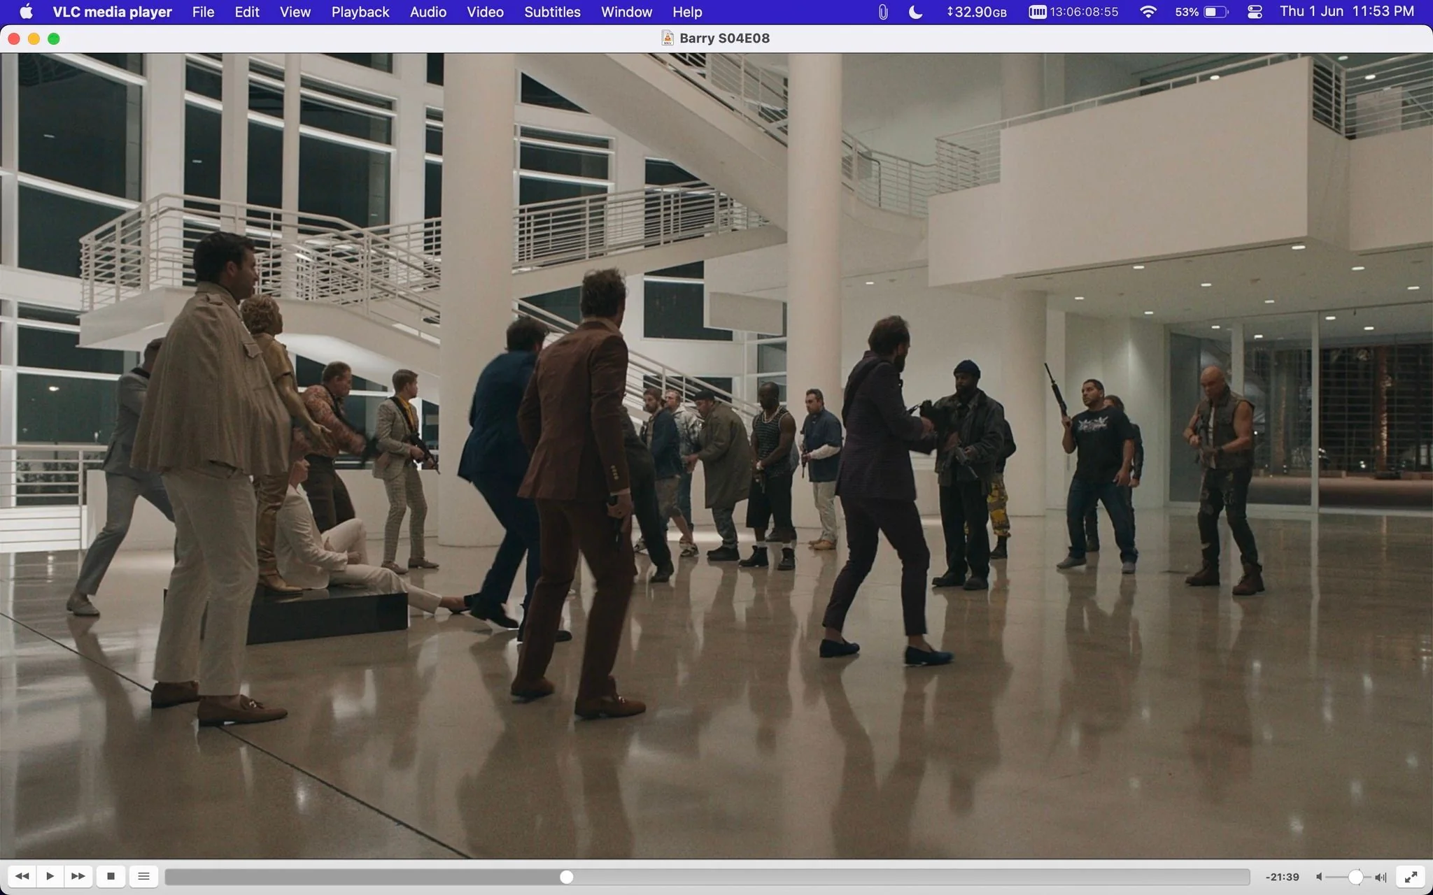Adjust the volume slider knob

tap(1355, 877)
